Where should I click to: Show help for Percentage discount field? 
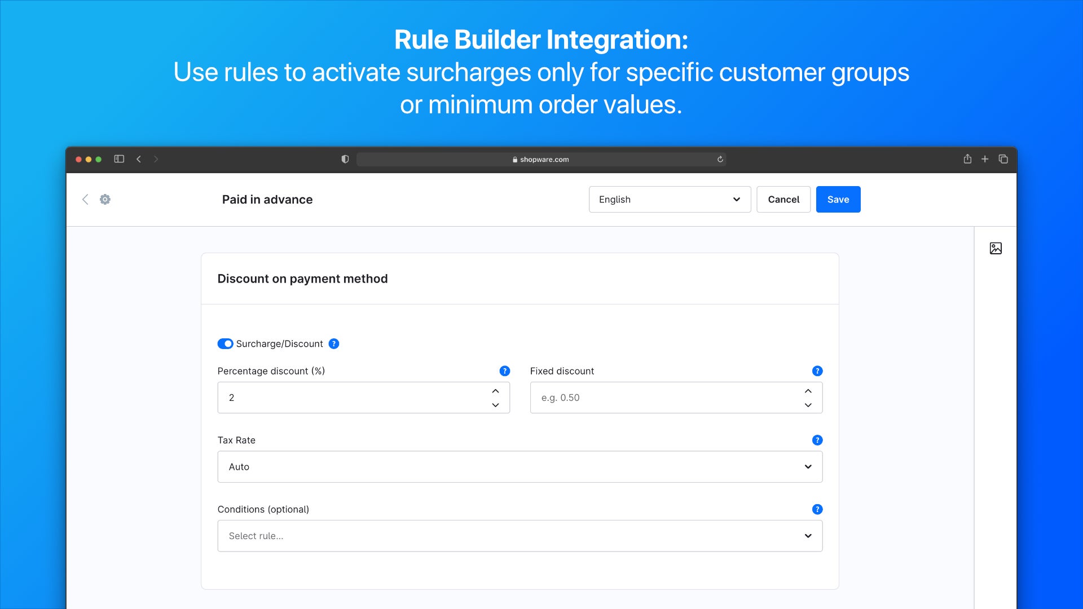point(505,371)
